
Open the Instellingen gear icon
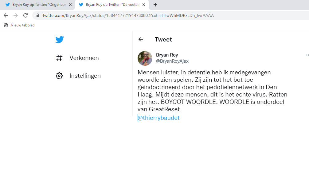tap(59, 76)
